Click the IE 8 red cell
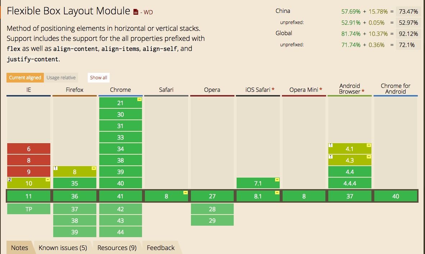425x254 pixels. click(29, 160)
